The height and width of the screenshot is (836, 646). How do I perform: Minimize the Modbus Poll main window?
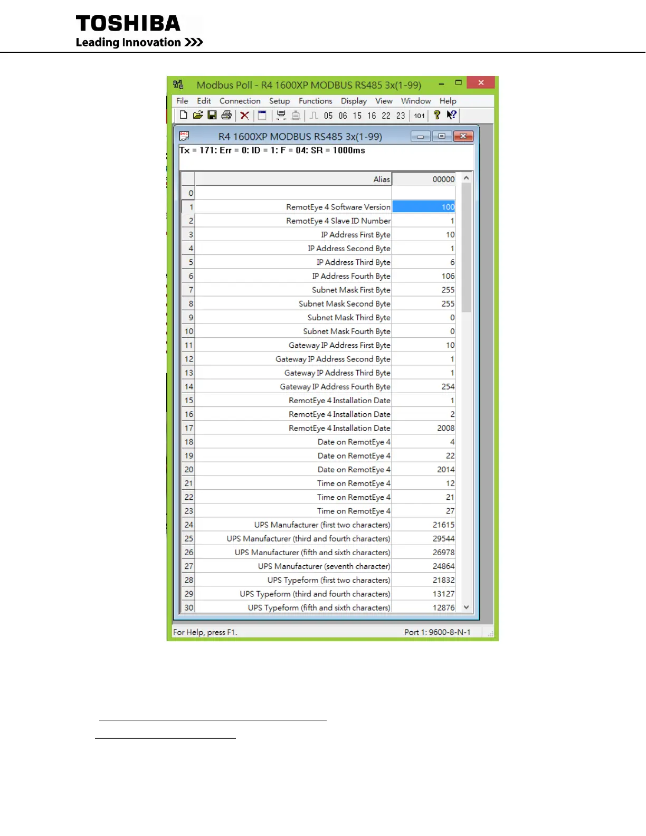442,83
